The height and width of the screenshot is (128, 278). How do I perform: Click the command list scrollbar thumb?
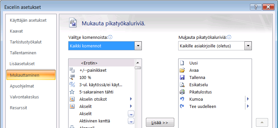(138, 68)
